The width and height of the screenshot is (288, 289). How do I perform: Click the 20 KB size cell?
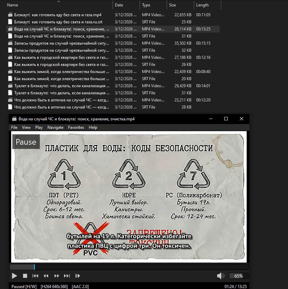pos(186,79)
